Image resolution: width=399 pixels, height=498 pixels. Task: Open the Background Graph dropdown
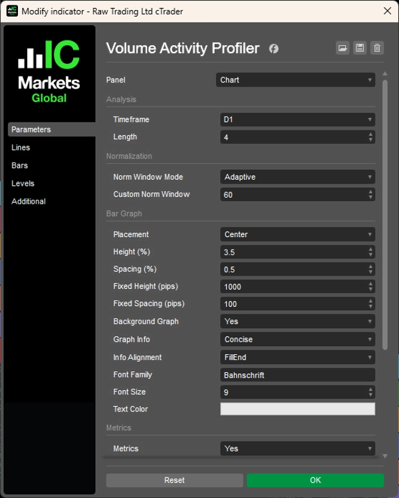coord(297,322)
